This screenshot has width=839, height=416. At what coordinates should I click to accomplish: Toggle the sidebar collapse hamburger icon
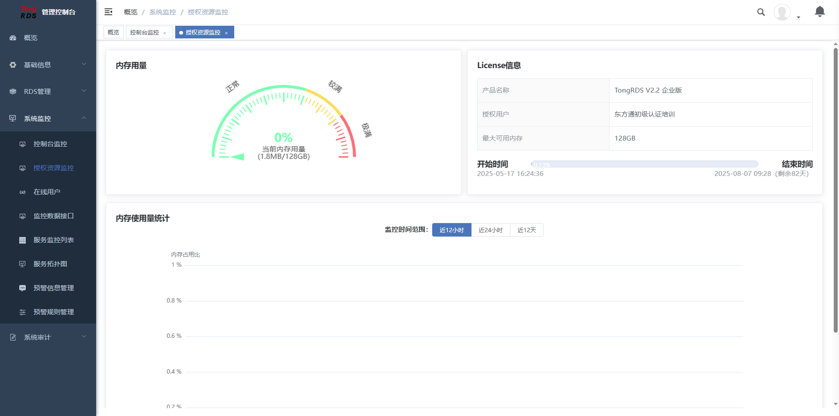108,12
